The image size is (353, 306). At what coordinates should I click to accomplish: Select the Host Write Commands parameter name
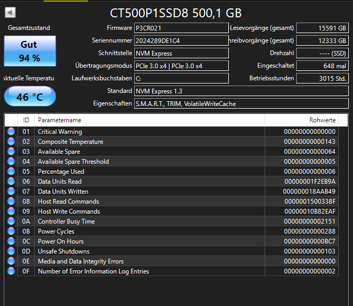[69, 212]
